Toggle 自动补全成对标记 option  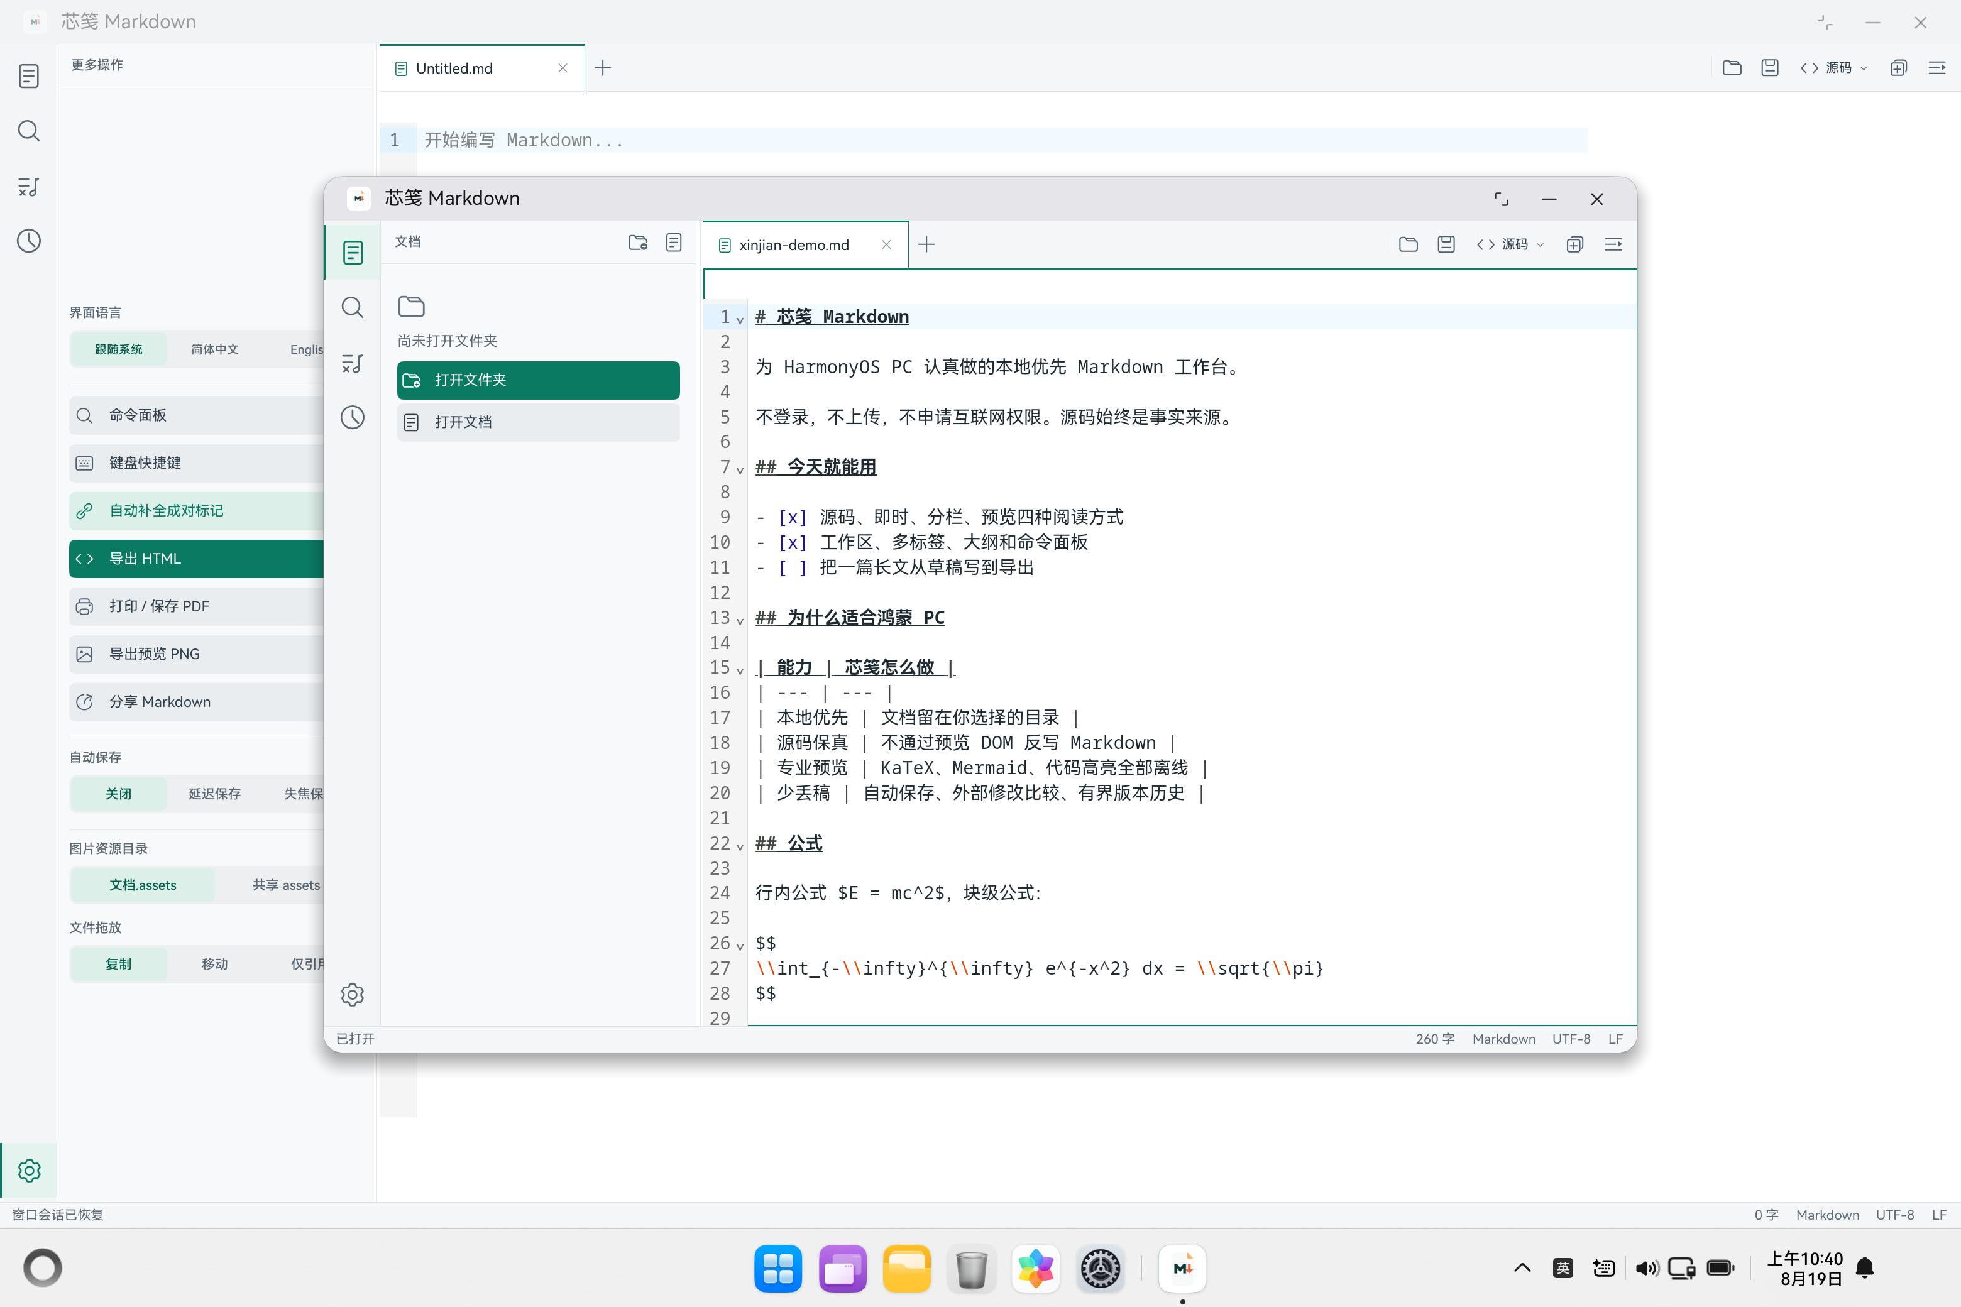pyautogui.click(x=196, y=510)
